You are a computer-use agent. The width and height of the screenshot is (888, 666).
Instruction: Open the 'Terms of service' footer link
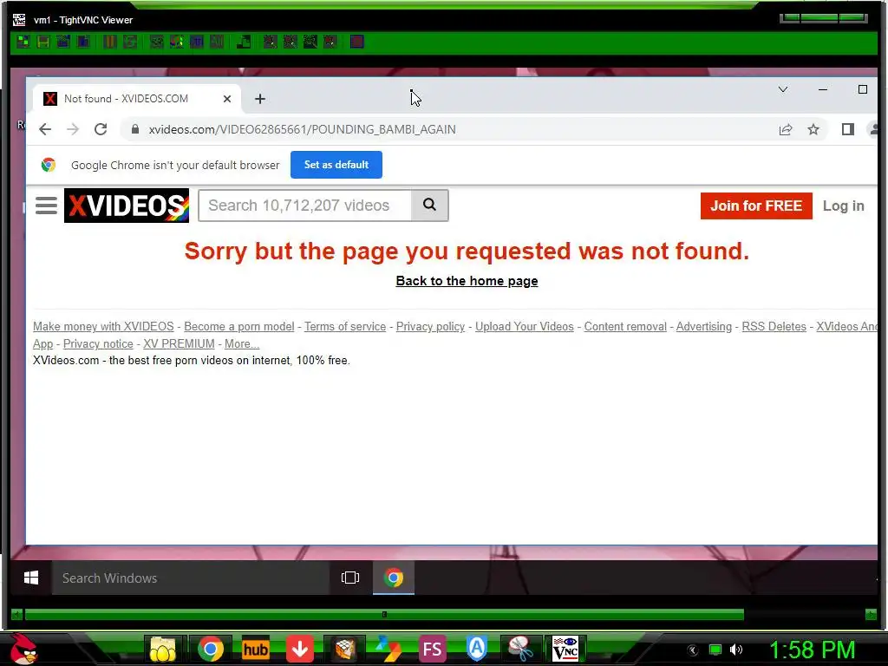coord(345,327)
